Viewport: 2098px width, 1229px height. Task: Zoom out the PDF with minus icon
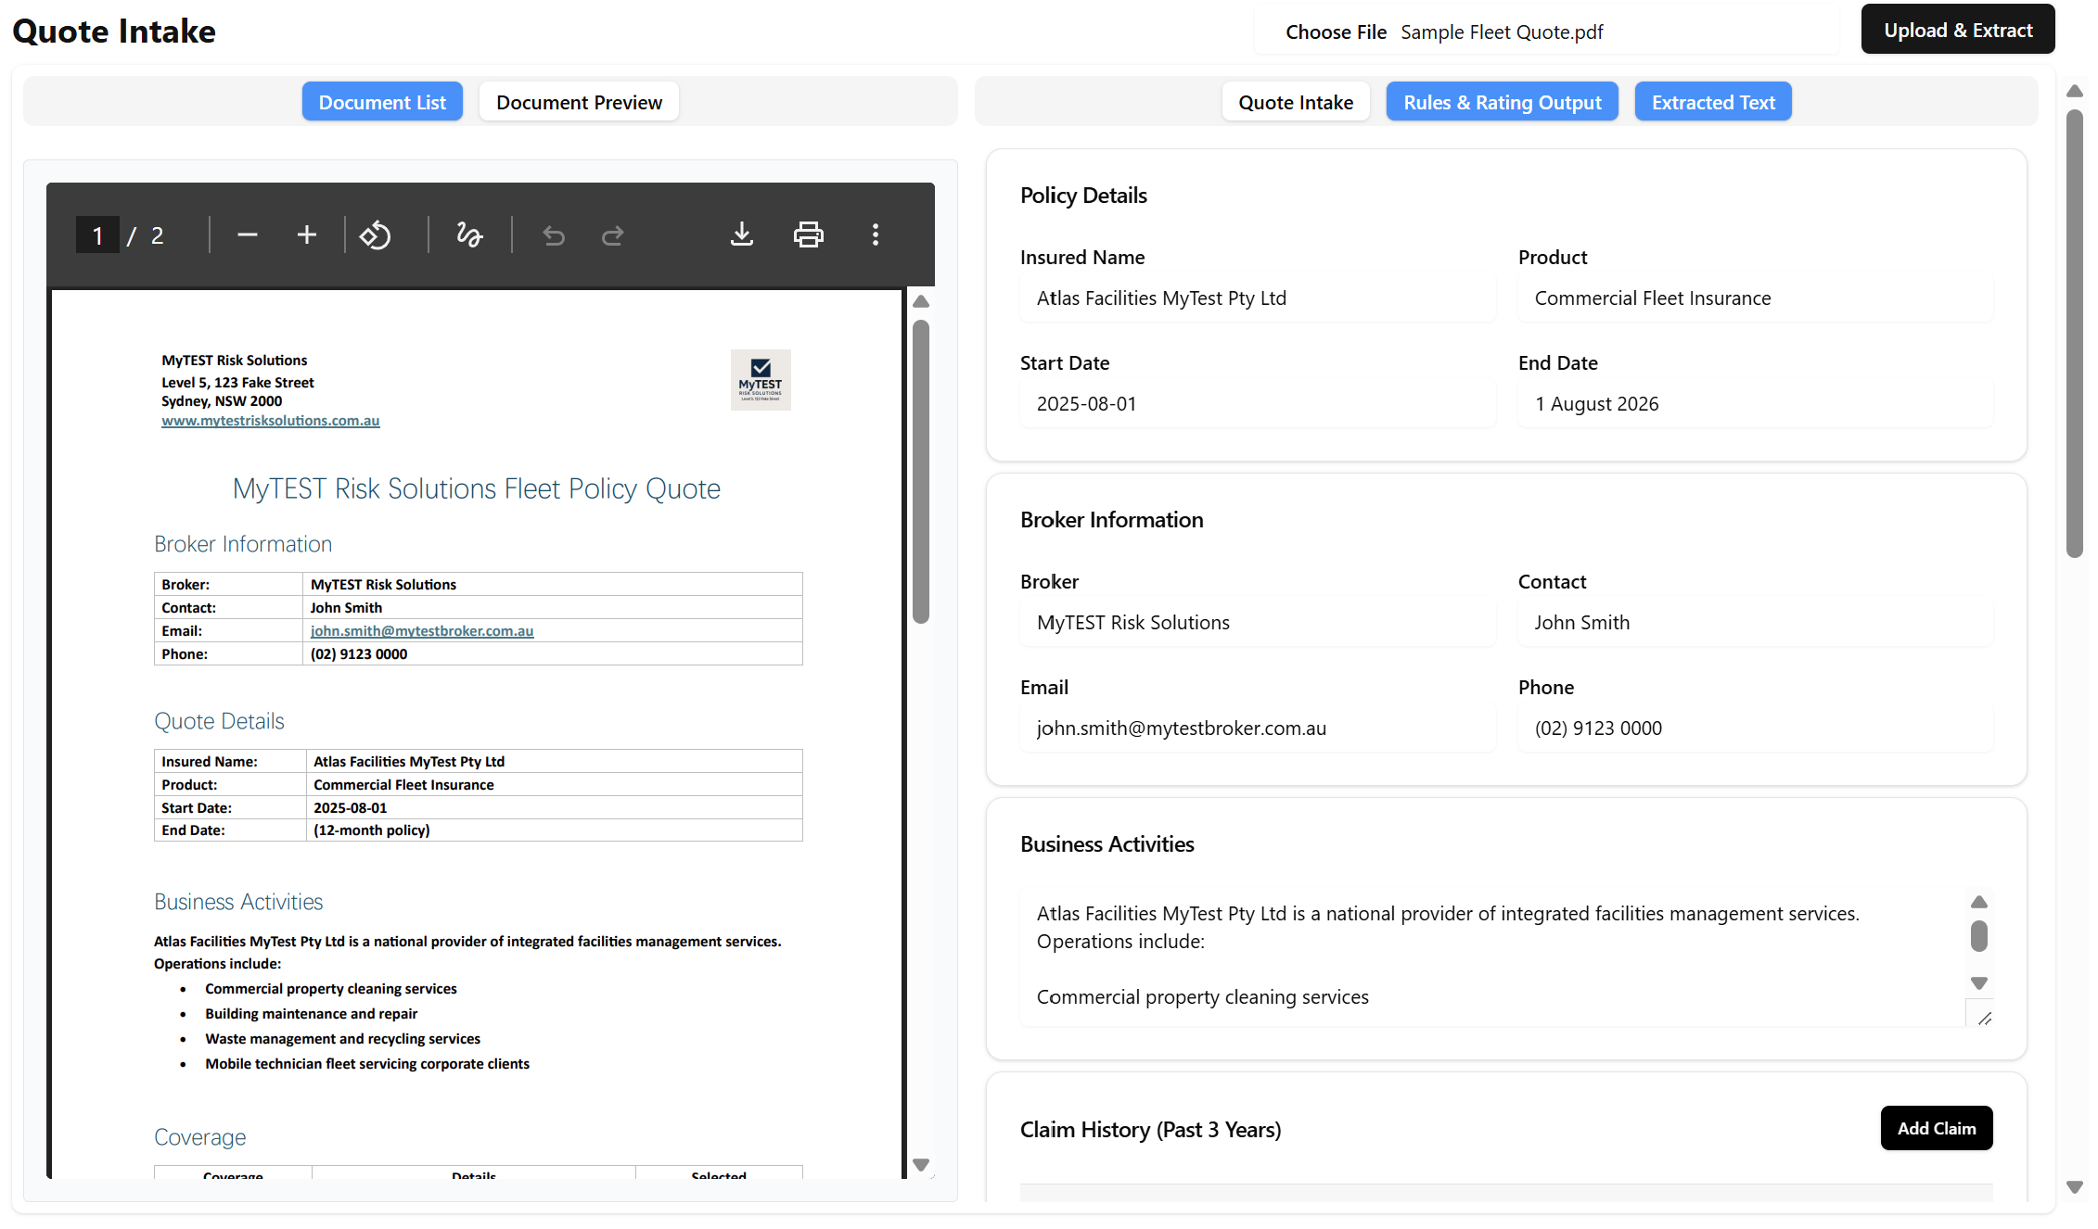point(247,235)
